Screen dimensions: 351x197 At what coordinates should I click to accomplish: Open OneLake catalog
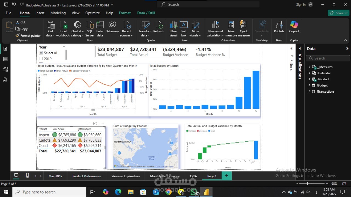pyautogui.click(x=77, y=29)
